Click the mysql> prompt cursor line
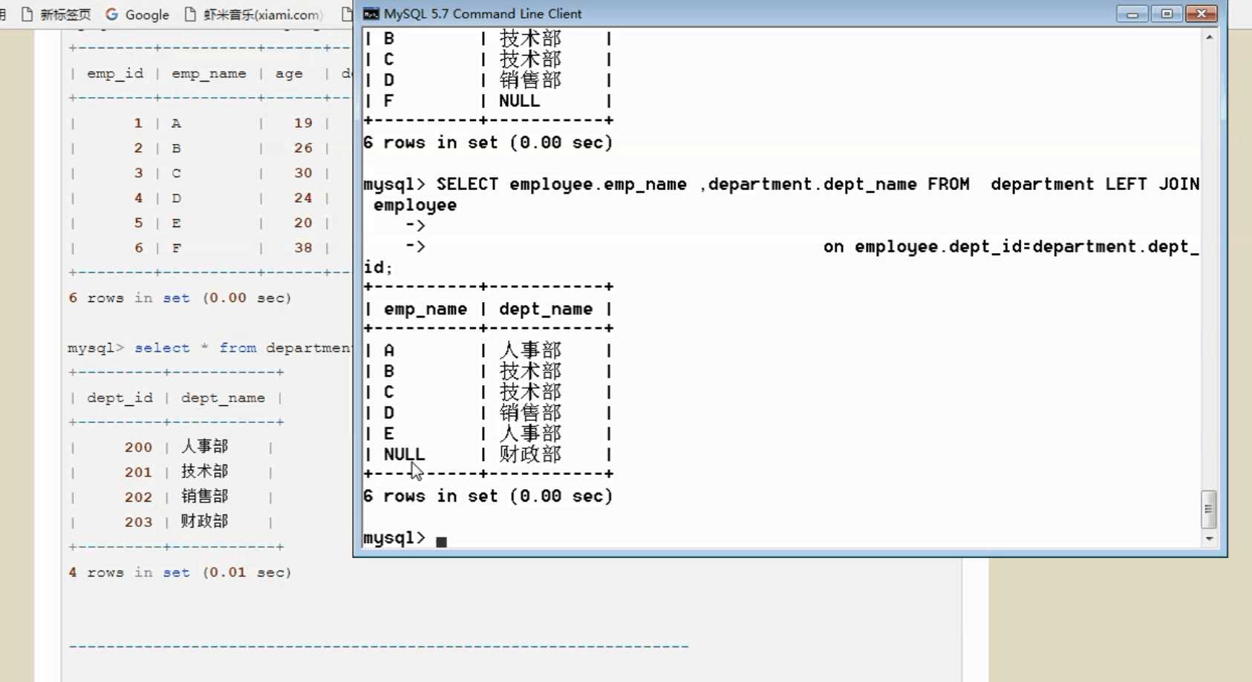1252x682 pixels. 405,539
